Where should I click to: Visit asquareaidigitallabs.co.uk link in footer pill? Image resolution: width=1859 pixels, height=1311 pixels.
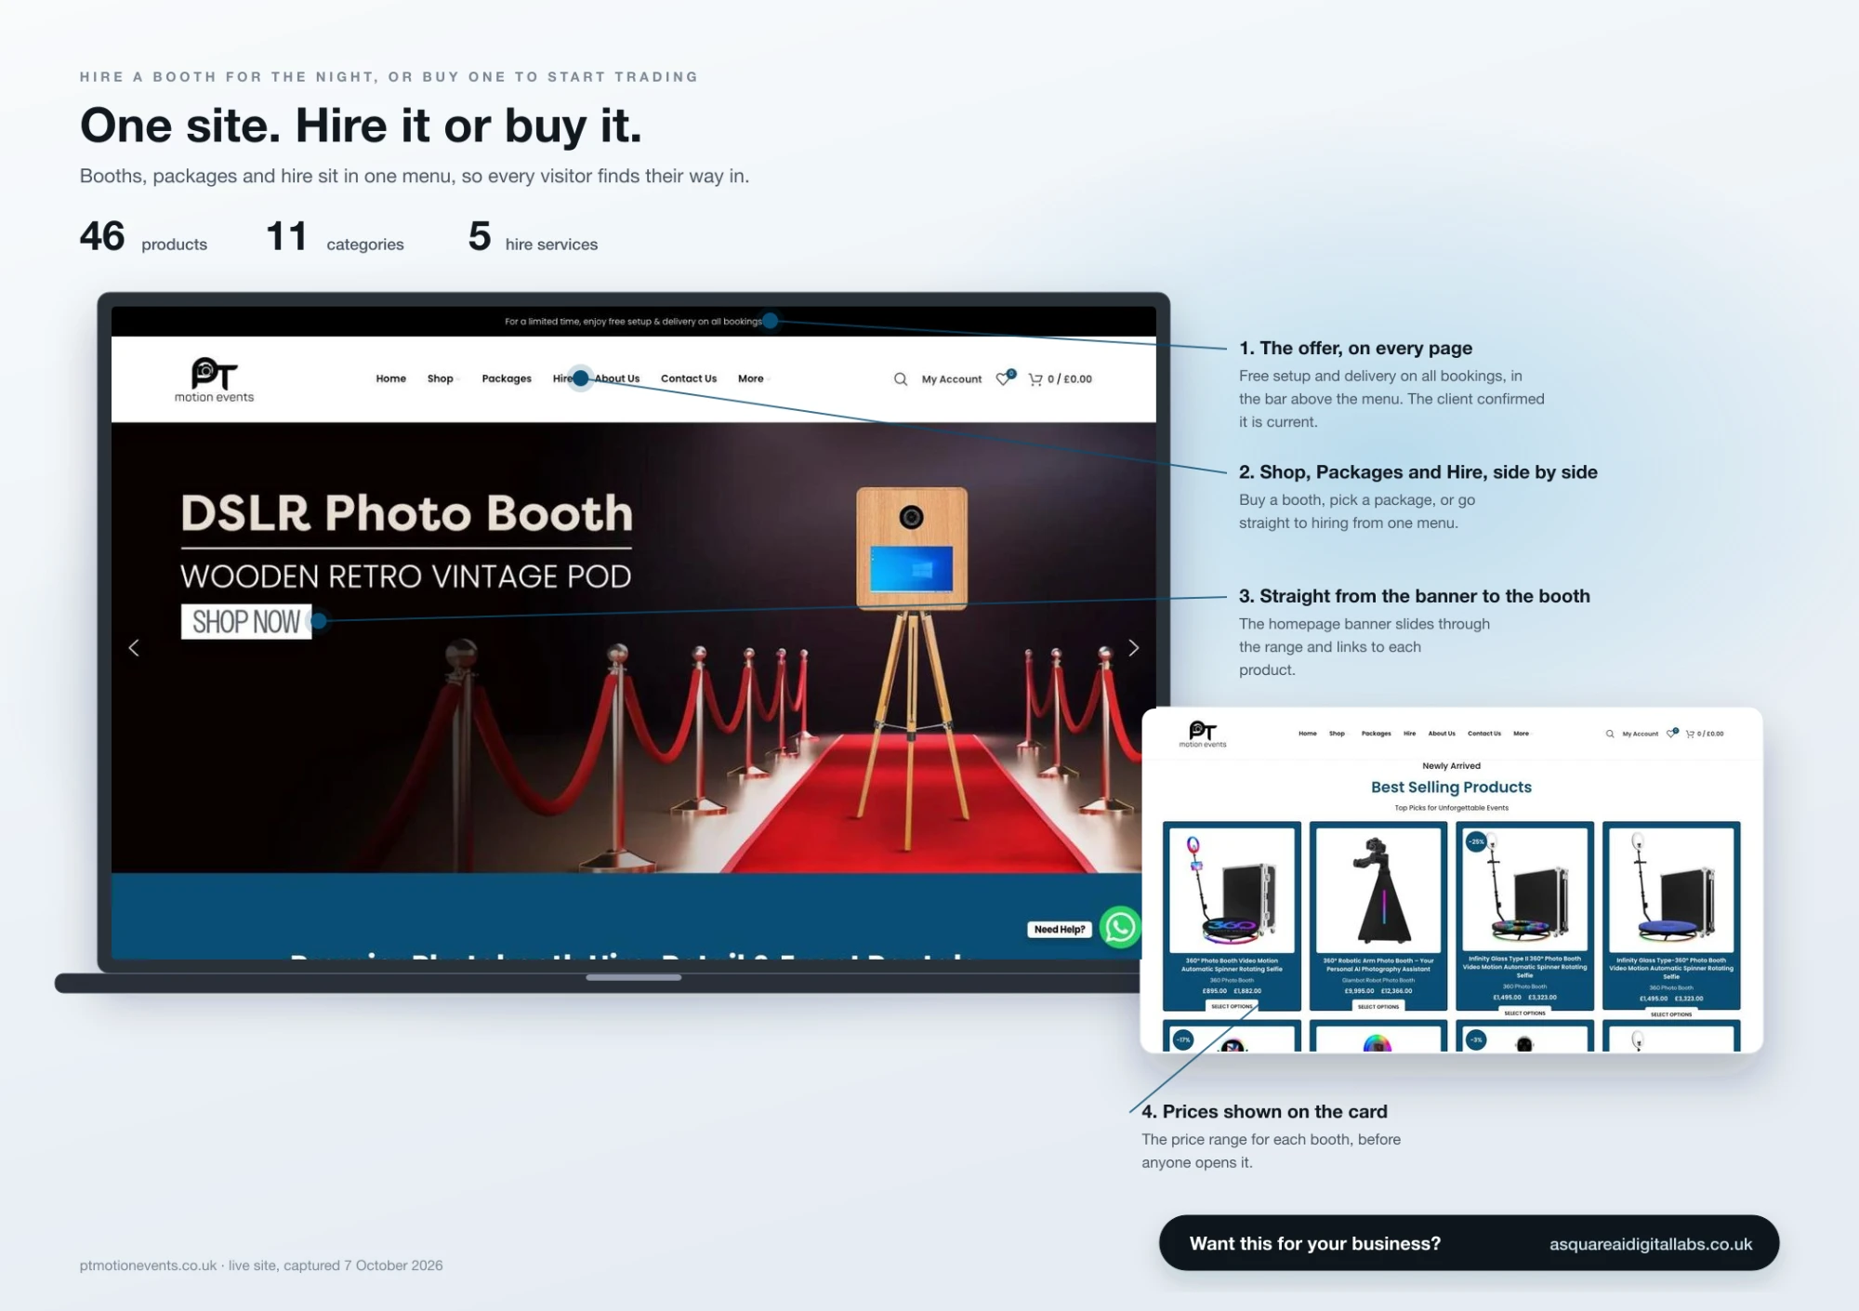[x=1651, y=1244]
